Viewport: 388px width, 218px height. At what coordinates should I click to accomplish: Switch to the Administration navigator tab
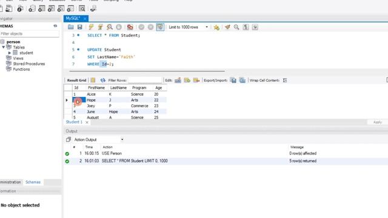pos(10,182)
